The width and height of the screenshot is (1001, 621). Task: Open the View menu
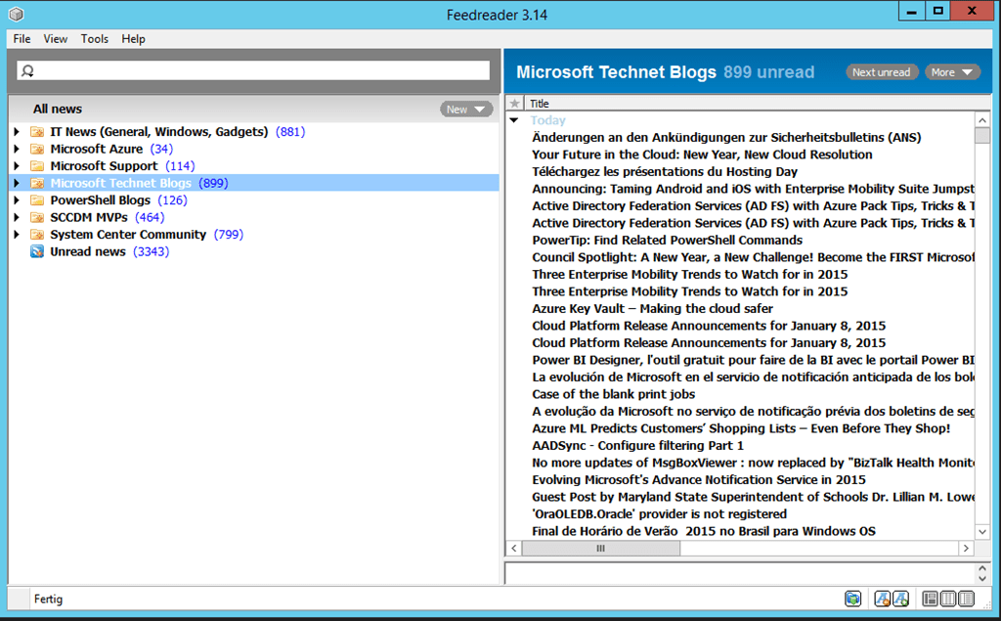point(56,39)
